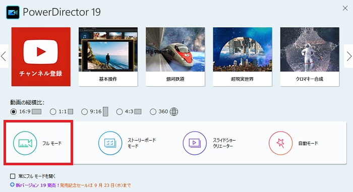353x192 pixels.
Task: Open Slideshow Creator icon
Action: click(195, 143)
